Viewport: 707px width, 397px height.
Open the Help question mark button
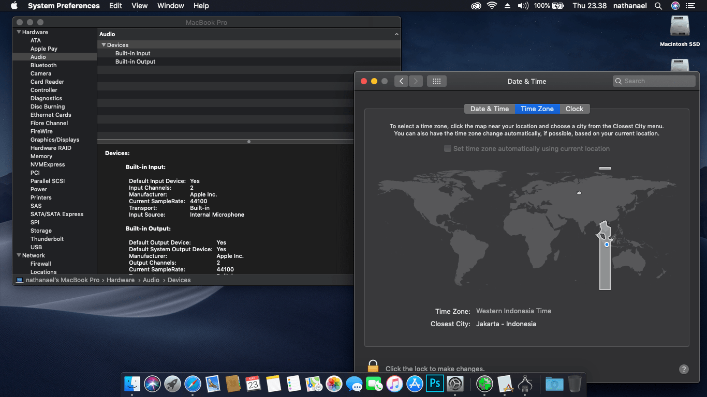point(683,369)
